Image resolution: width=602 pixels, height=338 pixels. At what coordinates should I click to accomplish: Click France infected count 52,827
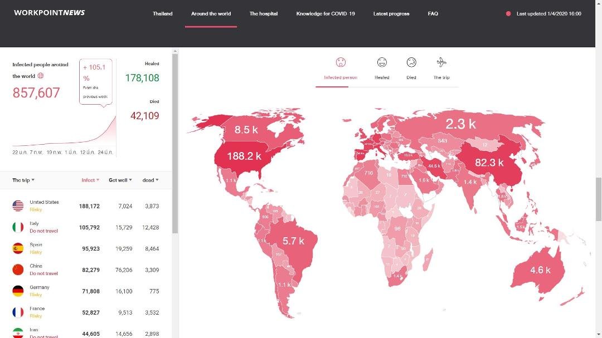coord(91,312)
